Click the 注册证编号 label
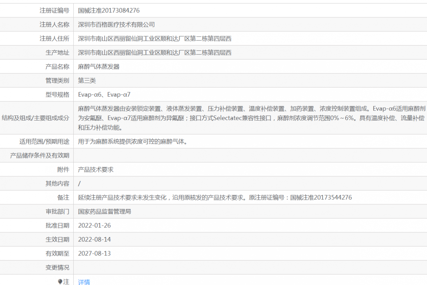The image size is (427, 285). pos(54,11)
